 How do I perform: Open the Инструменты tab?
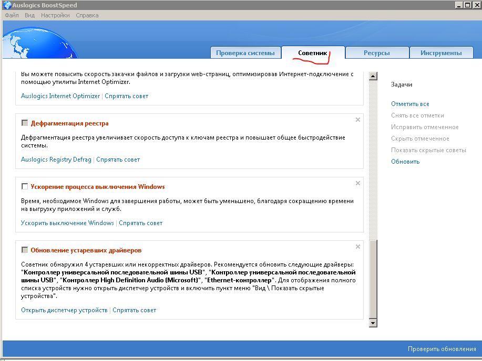tap(441, 53)
